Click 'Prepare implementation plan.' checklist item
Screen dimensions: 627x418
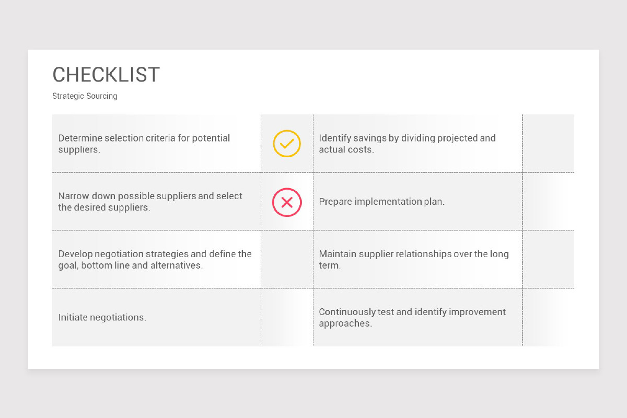click(382, 202)
